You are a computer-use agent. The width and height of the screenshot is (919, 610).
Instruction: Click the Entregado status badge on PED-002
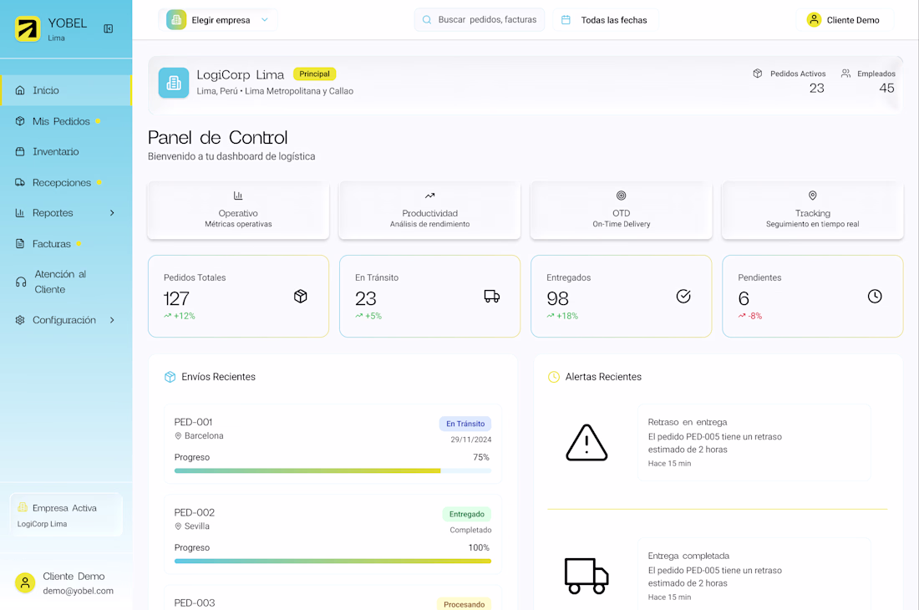click(x=466, y=514)
